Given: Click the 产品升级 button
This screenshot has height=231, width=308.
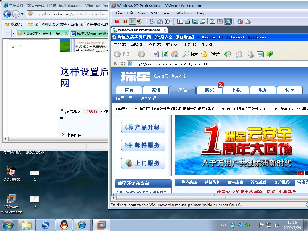Looking at the screenshot, I should point(143,127).
